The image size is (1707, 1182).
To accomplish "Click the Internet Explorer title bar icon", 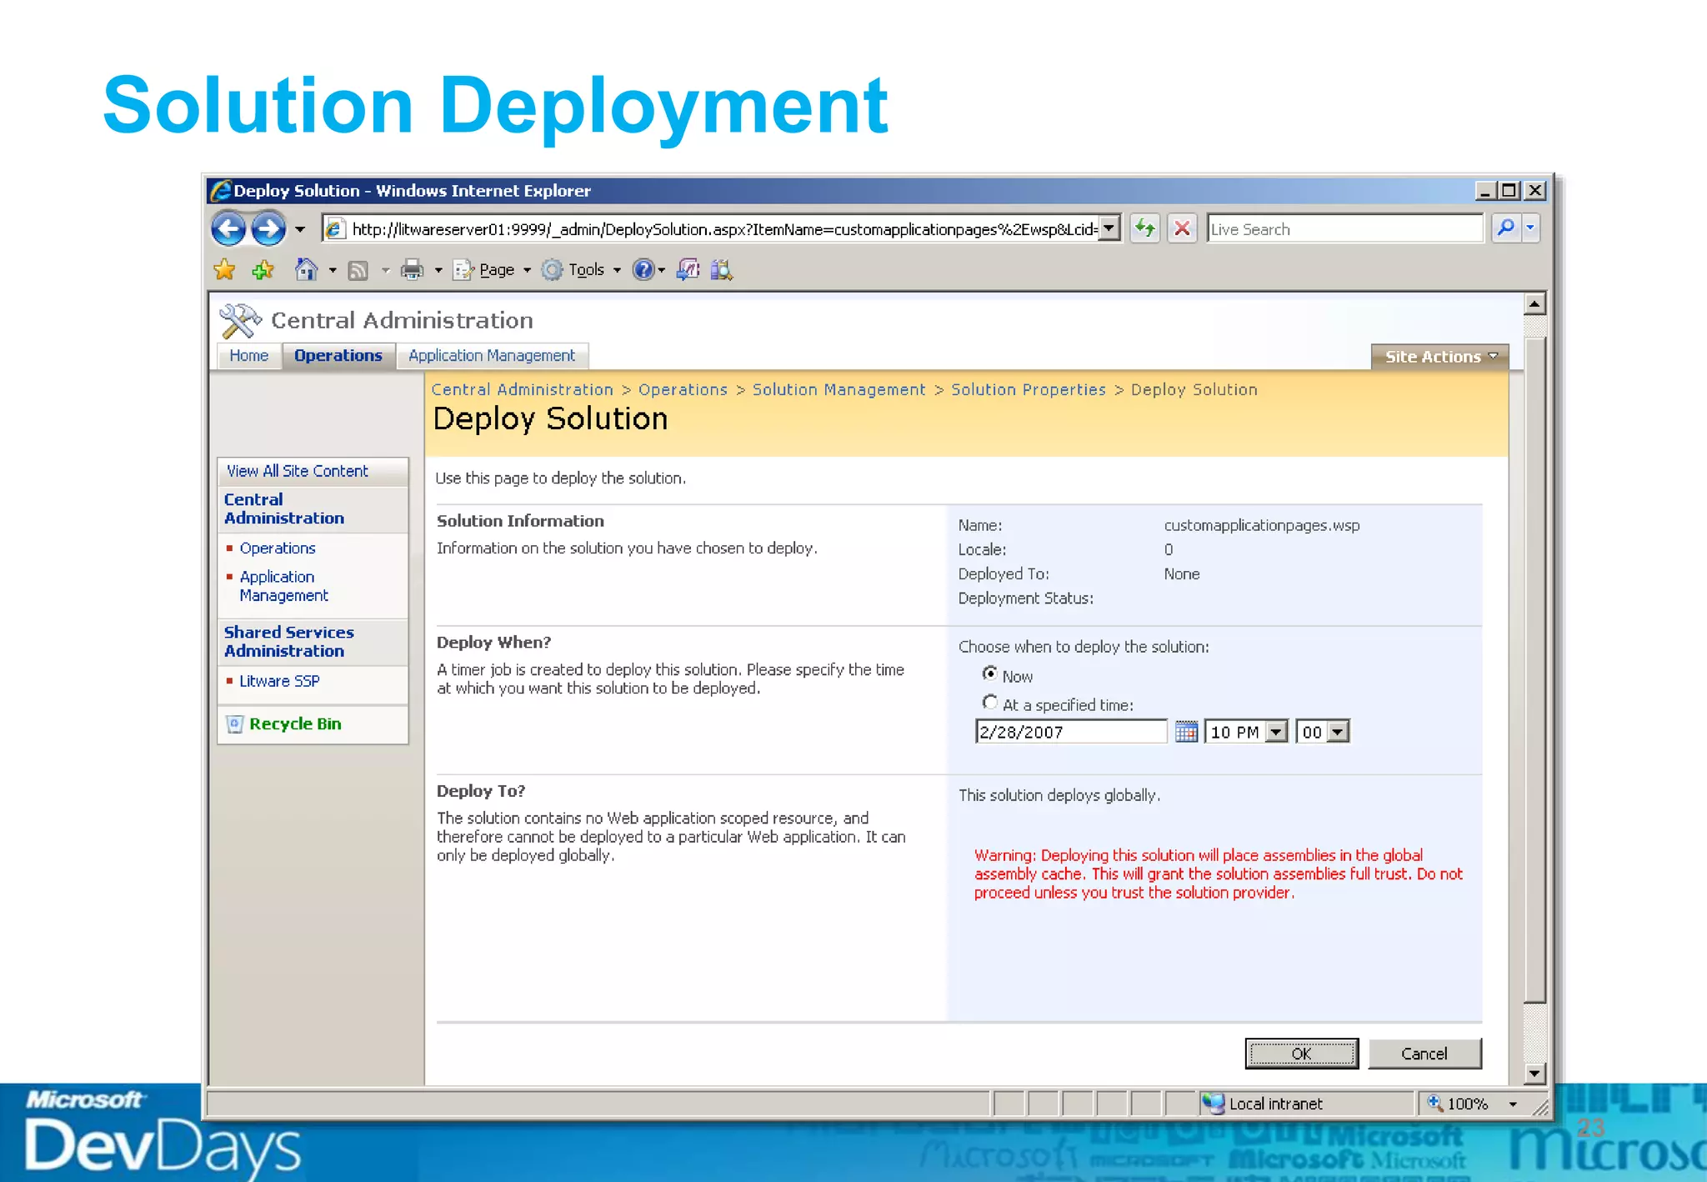I will (220, 191).
